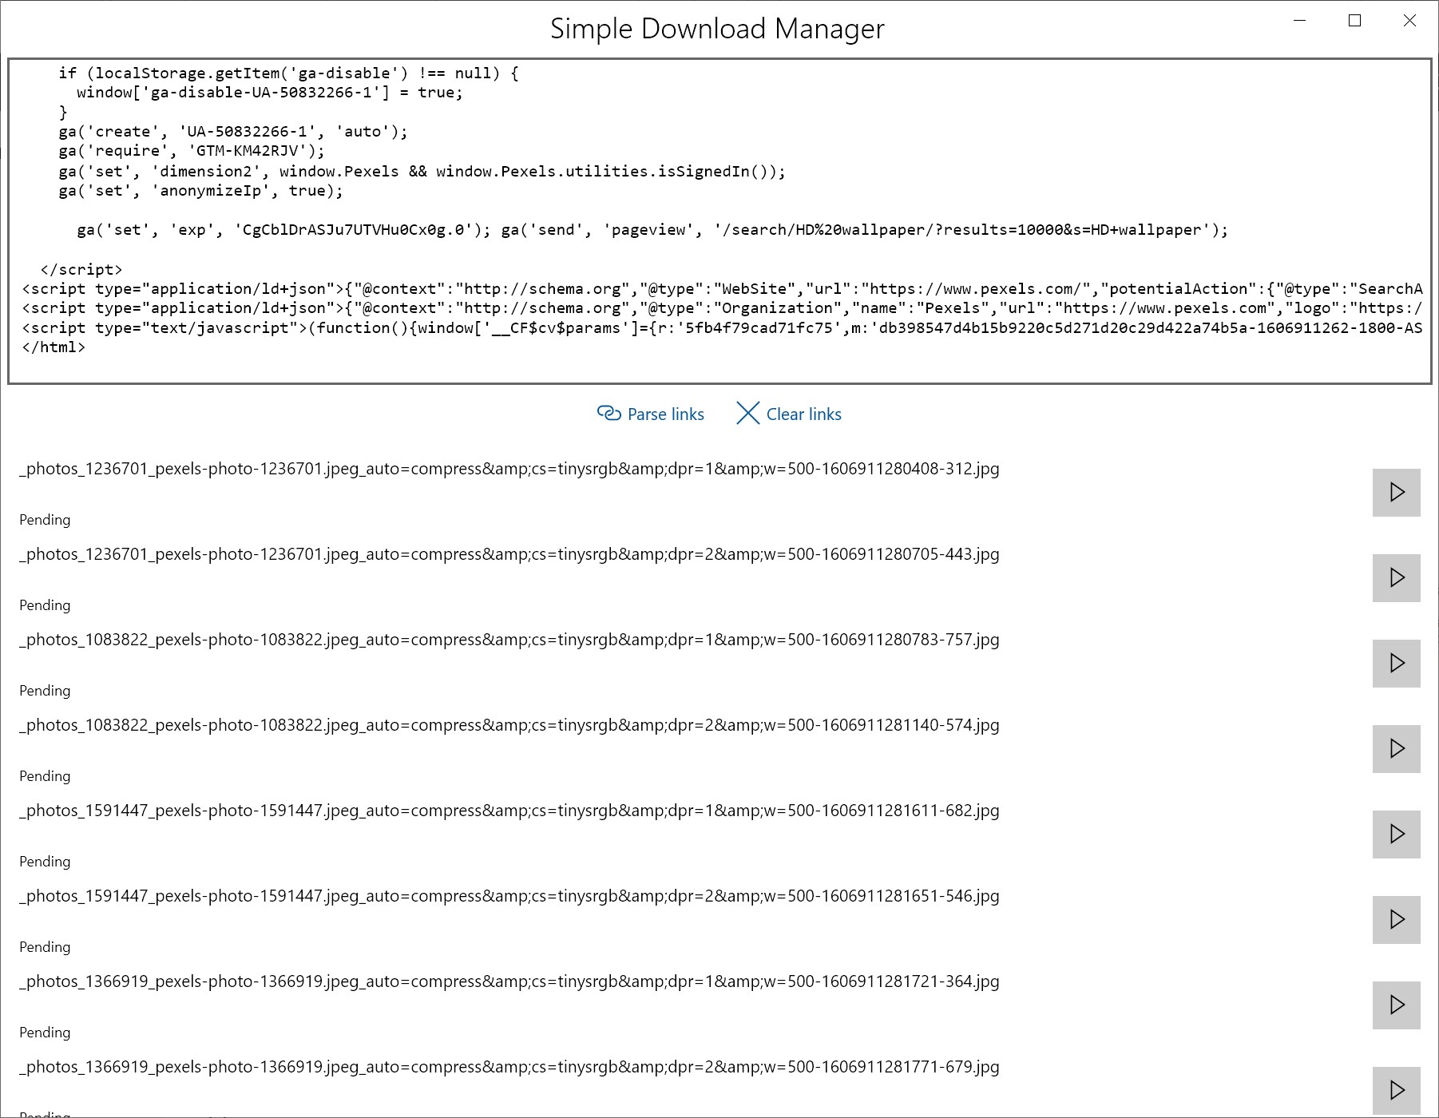Select file name ending 1606911281651-546.jpg
Screen dimensions: 1439x1118
509,896
